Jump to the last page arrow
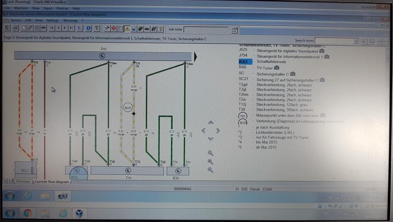393x222 pixels. pos(72,28)
